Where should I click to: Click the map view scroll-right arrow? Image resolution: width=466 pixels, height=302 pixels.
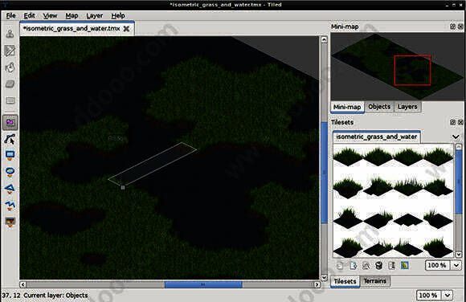[x=317, y=284]
